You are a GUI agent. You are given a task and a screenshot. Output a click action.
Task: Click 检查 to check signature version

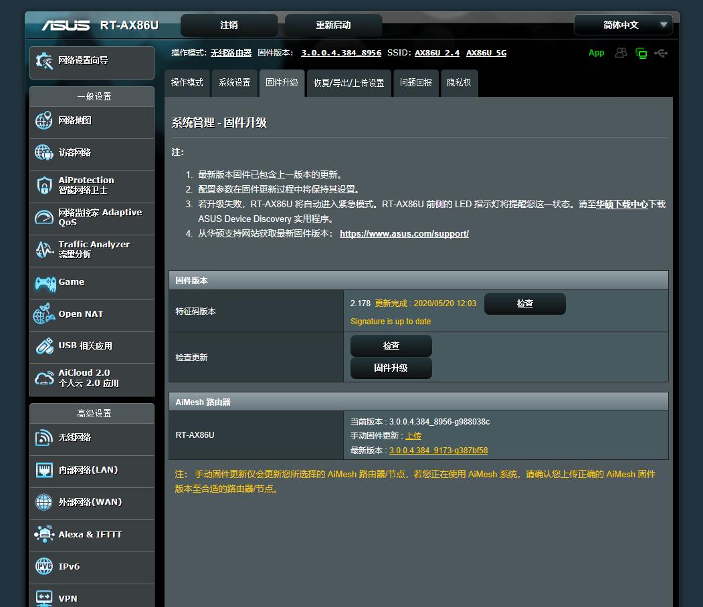click(x=524, y=303)
